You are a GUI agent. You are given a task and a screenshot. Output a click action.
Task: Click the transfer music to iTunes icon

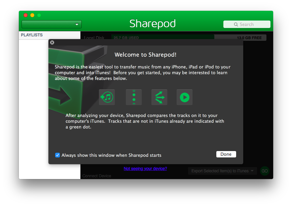click(107, 97)
